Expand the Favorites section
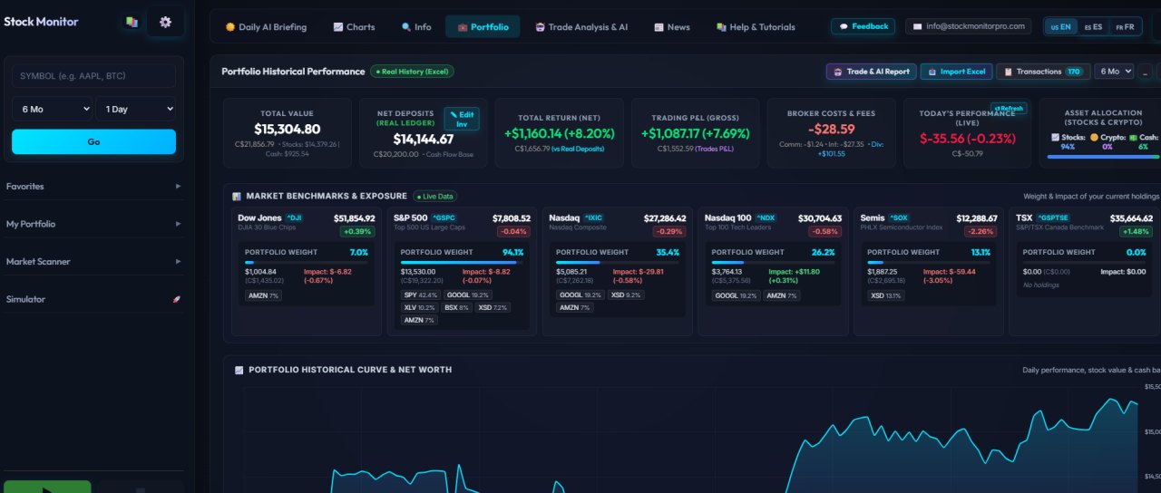 coord(93,186)
